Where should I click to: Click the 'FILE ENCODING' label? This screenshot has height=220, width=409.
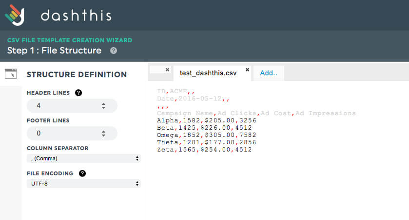[x=50, y=173]
